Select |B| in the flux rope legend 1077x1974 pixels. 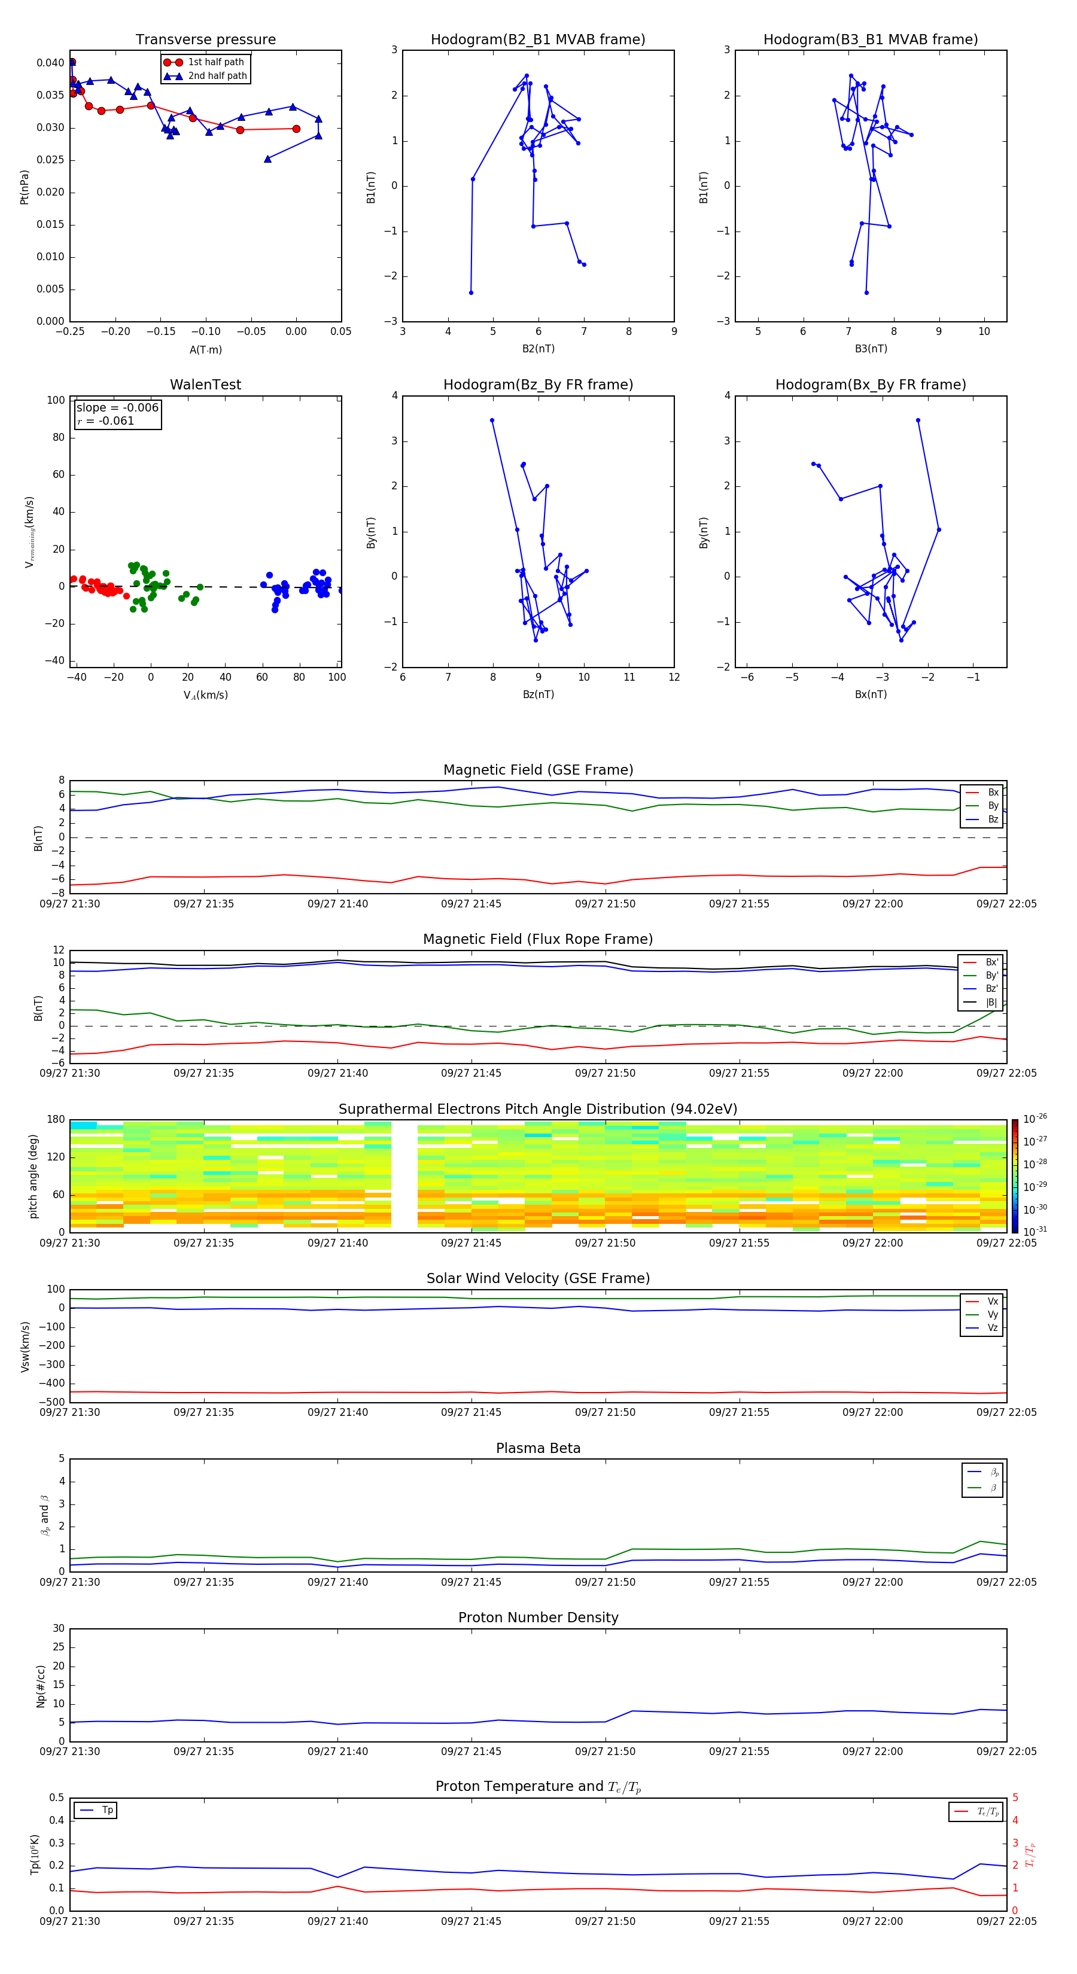(981, 1003)
